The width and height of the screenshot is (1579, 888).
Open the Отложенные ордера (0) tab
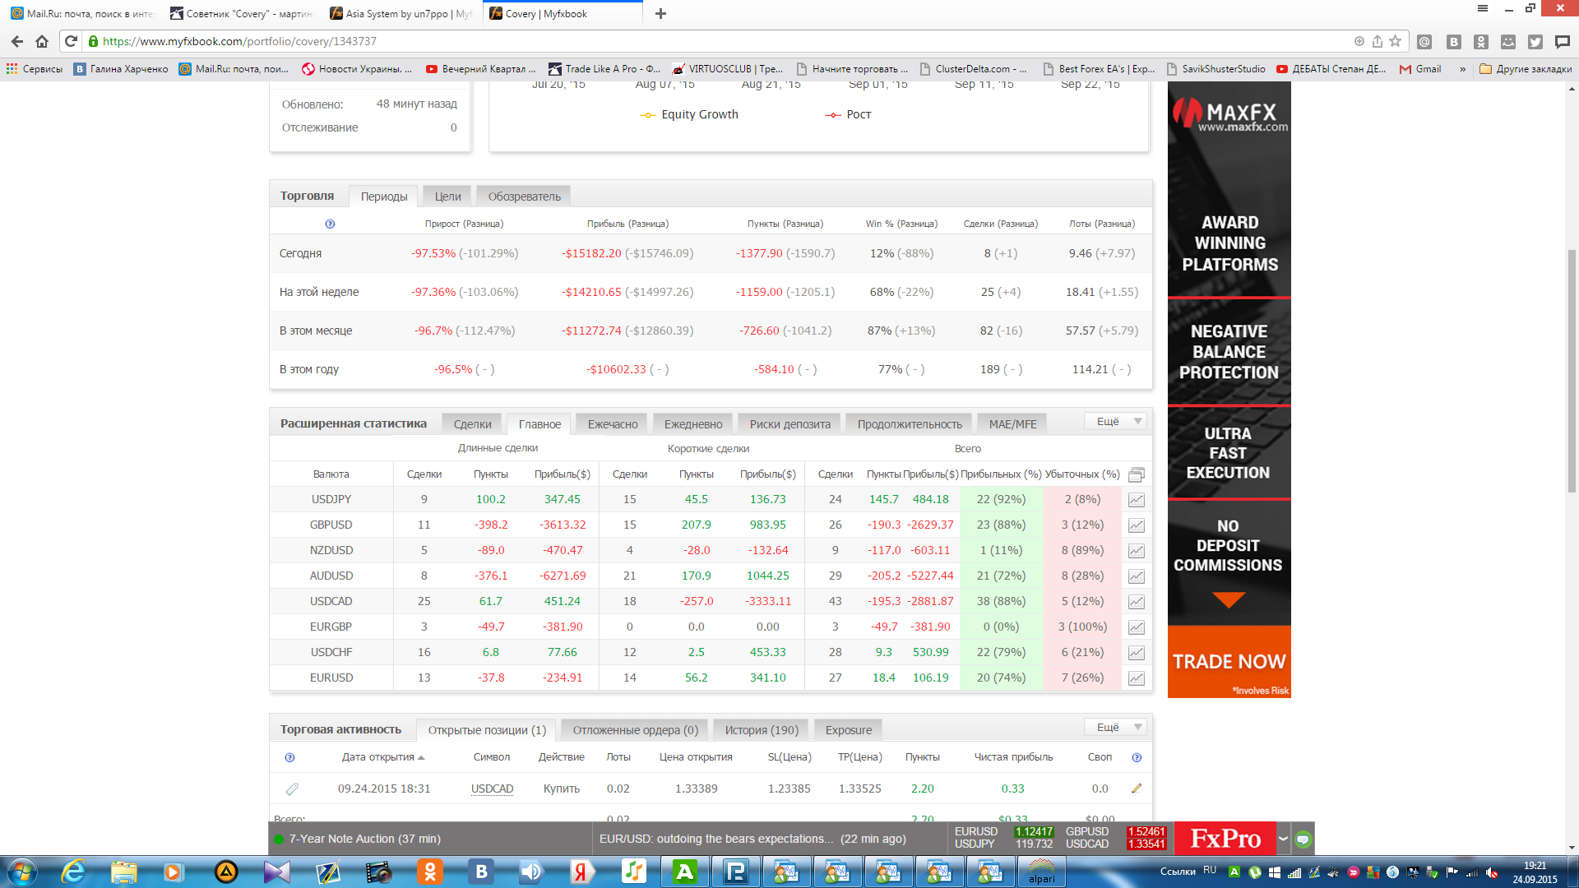pyautogui.click(x=635, y=730)
